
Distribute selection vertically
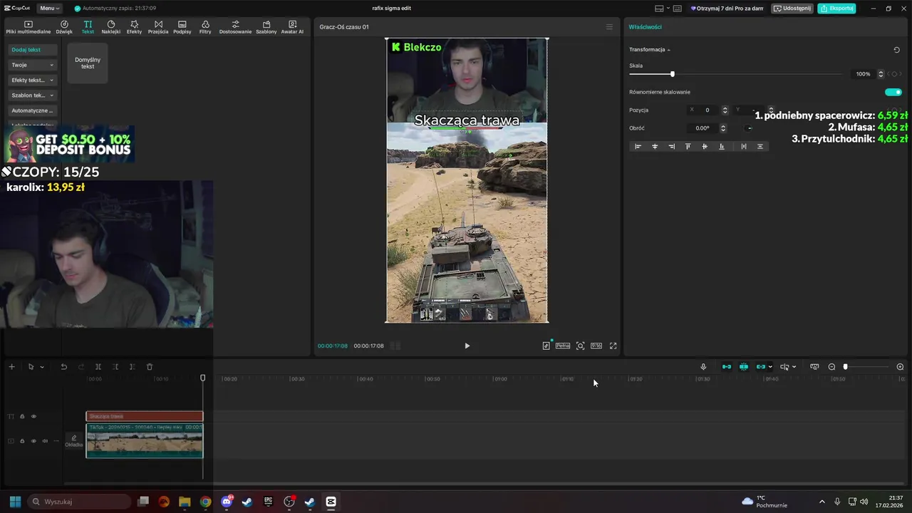coord(760,146)
